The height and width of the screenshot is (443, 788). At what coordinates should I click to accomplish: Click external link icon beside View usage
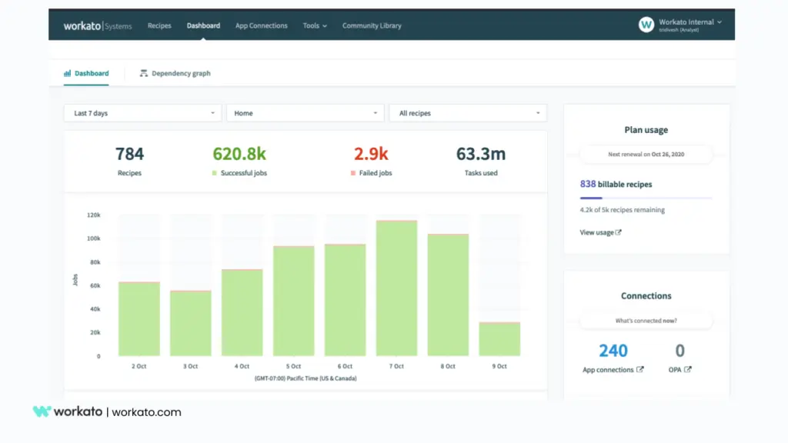pos(619,232)
